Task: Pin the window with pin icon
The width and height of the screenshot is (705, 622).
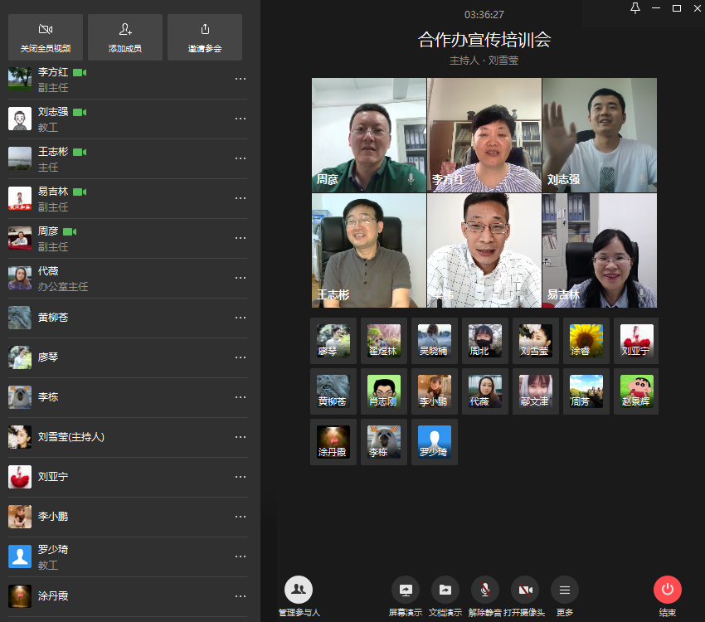Action: 635,8
